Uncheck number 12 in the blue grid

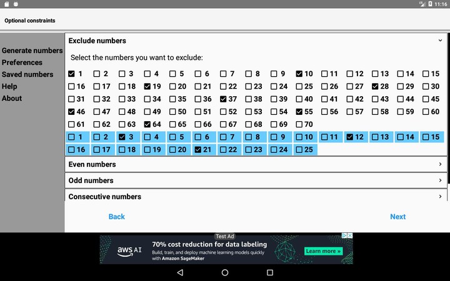tap(350, 137)
